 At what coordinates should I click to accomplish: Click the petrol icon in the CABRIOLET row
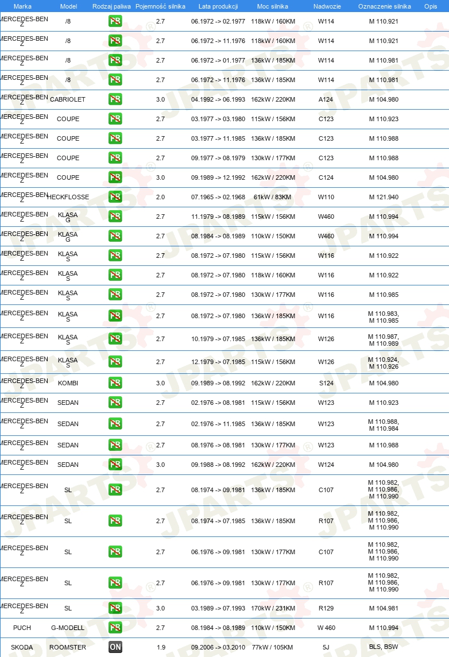click(115, 99)
